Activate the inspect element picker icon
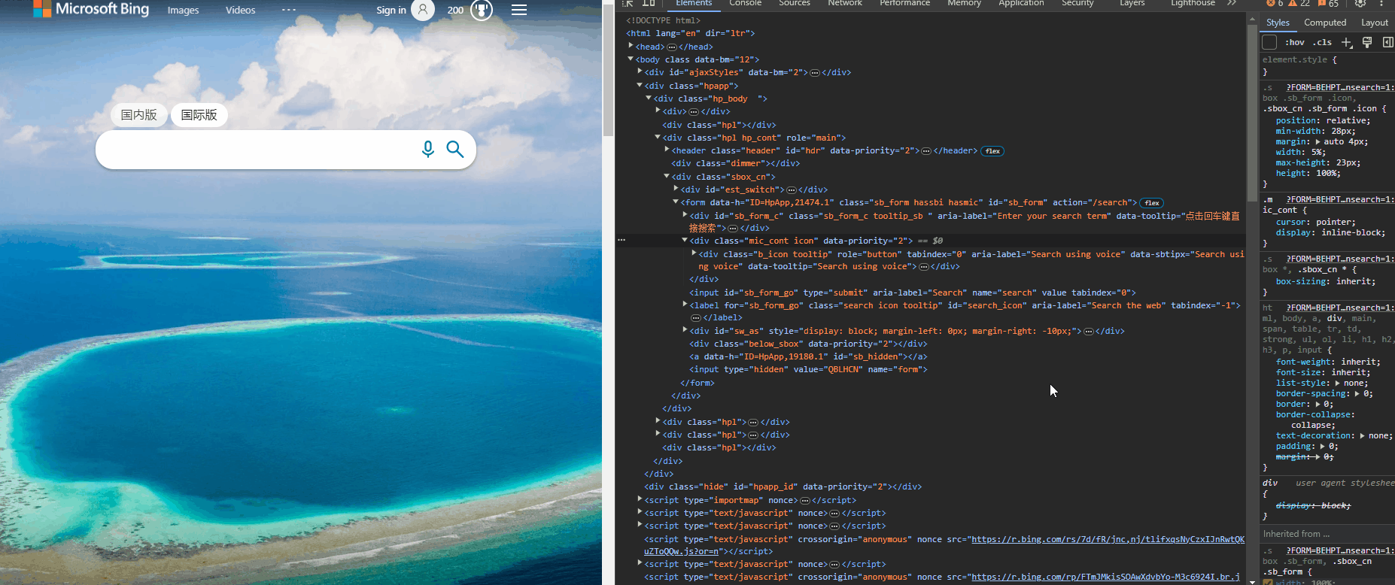This screenshot has width=1395, height=585. click(628, 3)
